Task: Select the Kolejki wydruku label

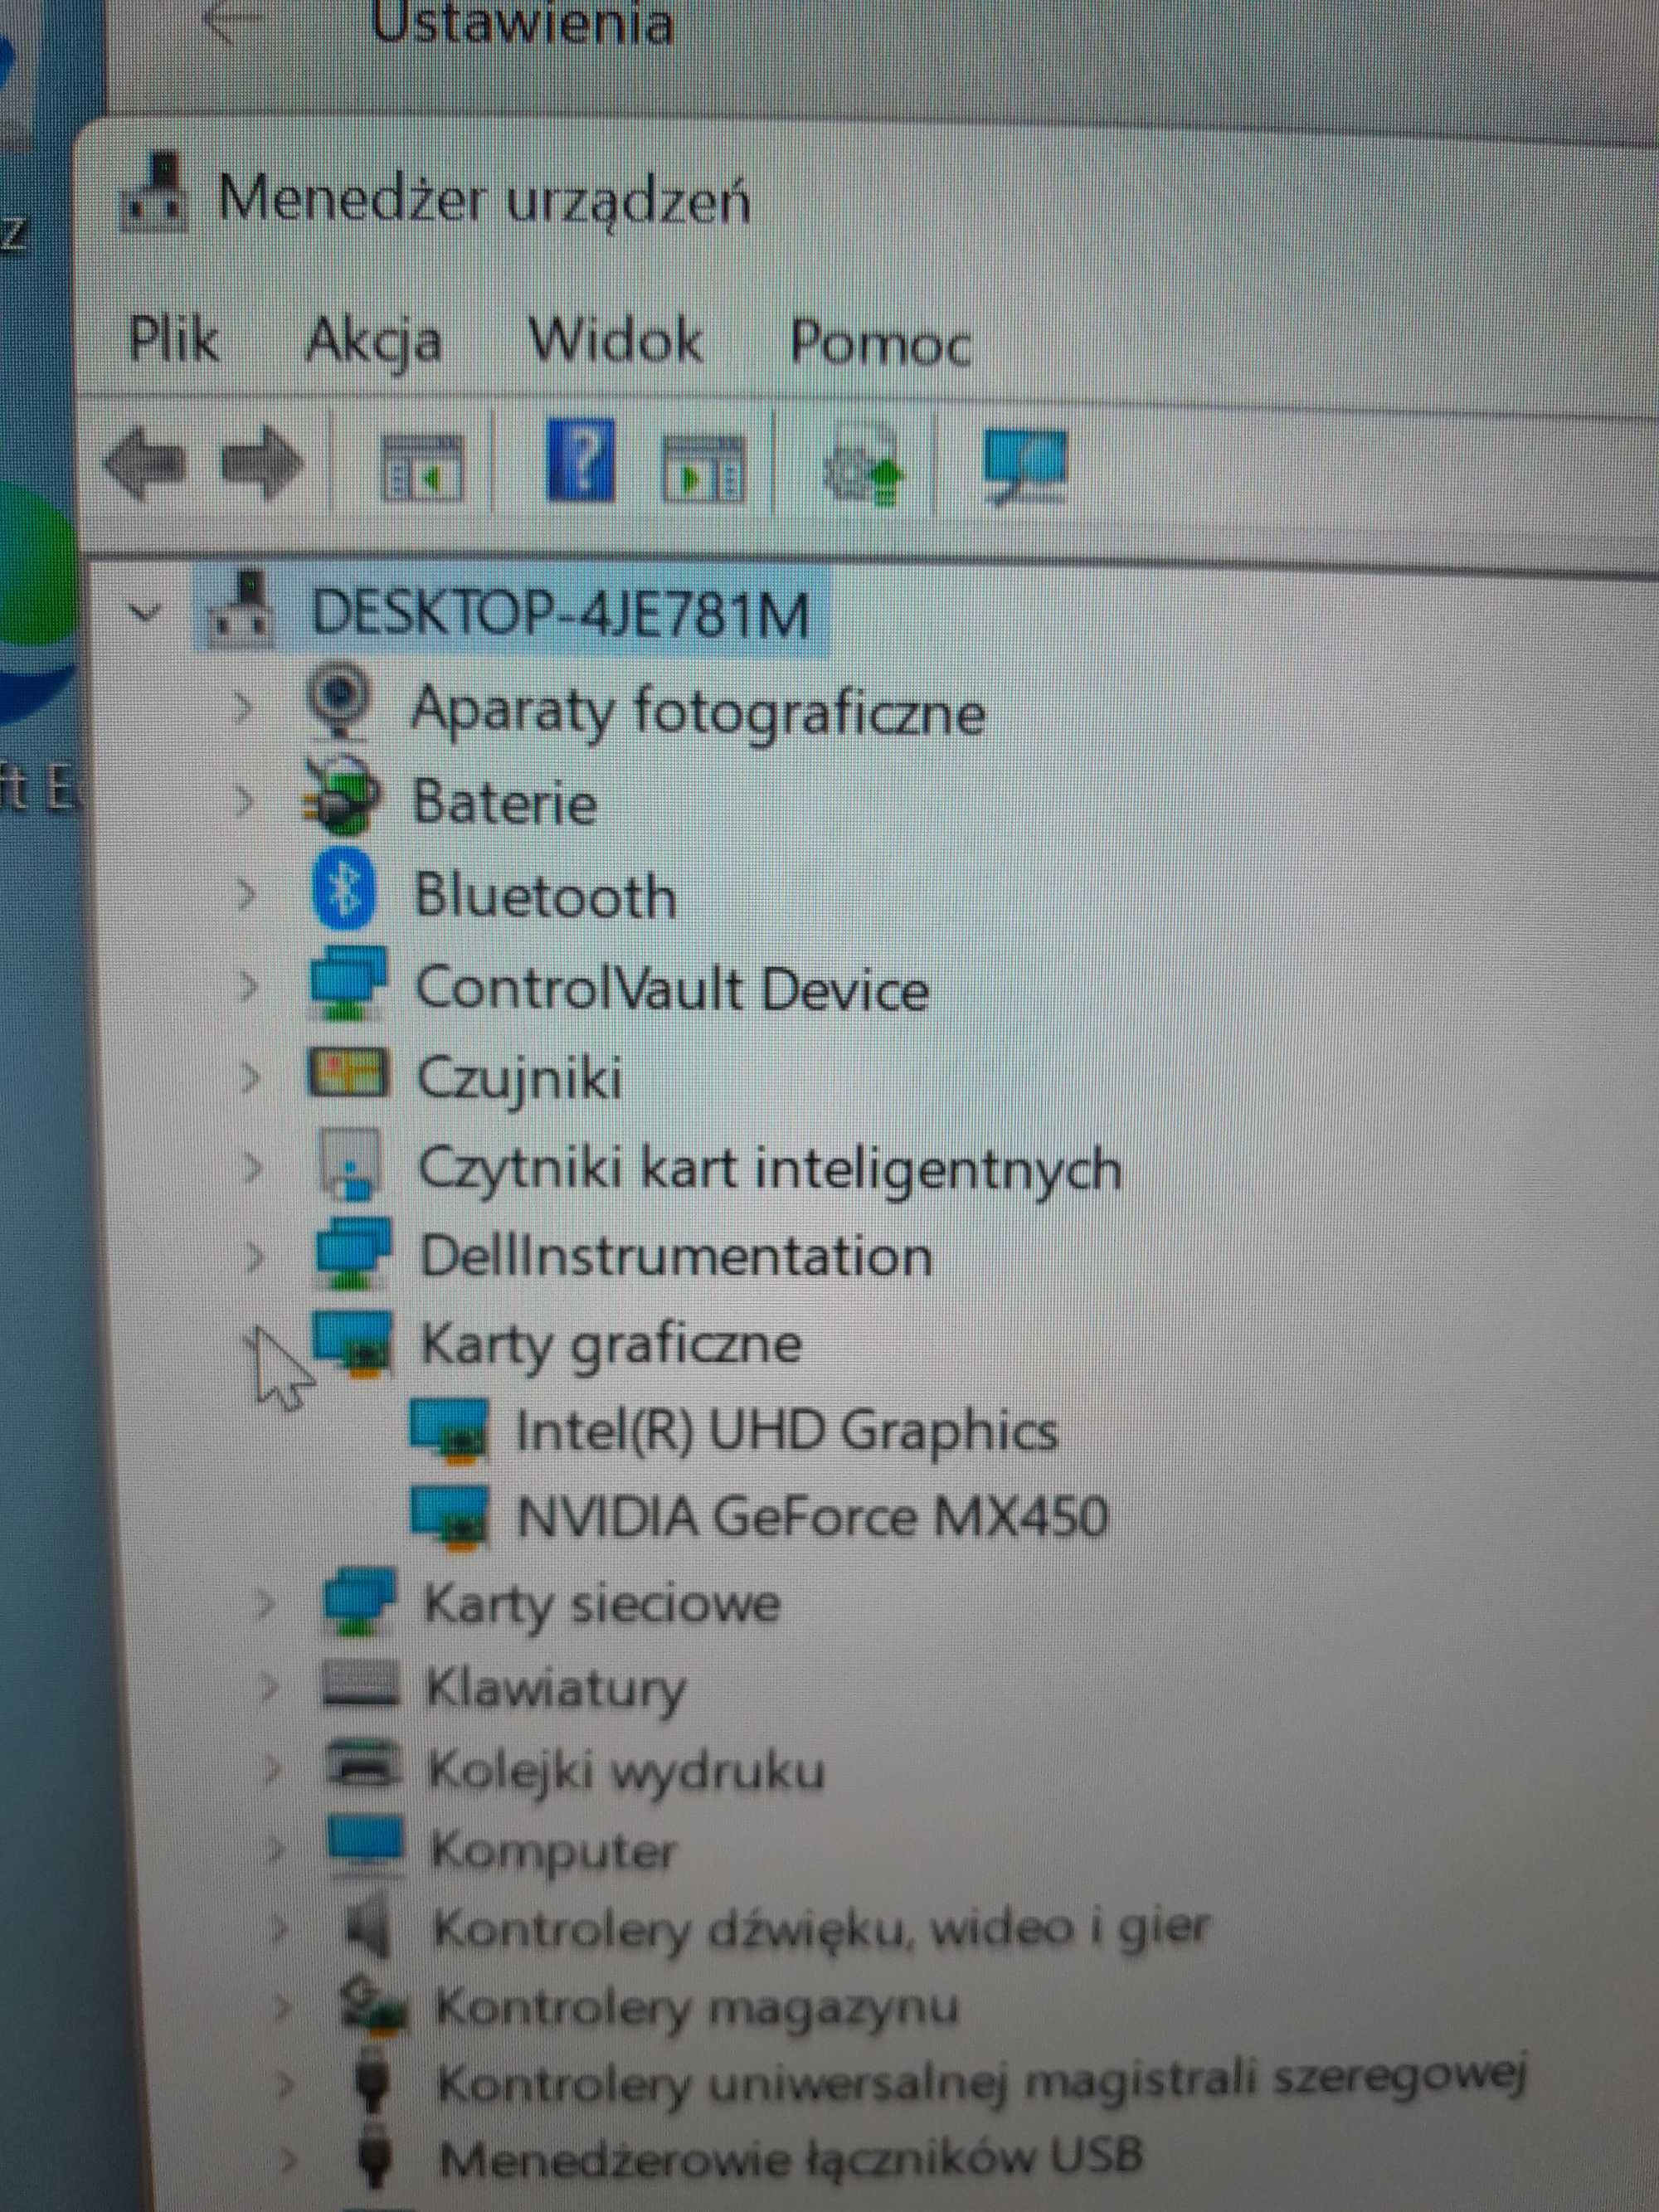Action: [626, 1771]
